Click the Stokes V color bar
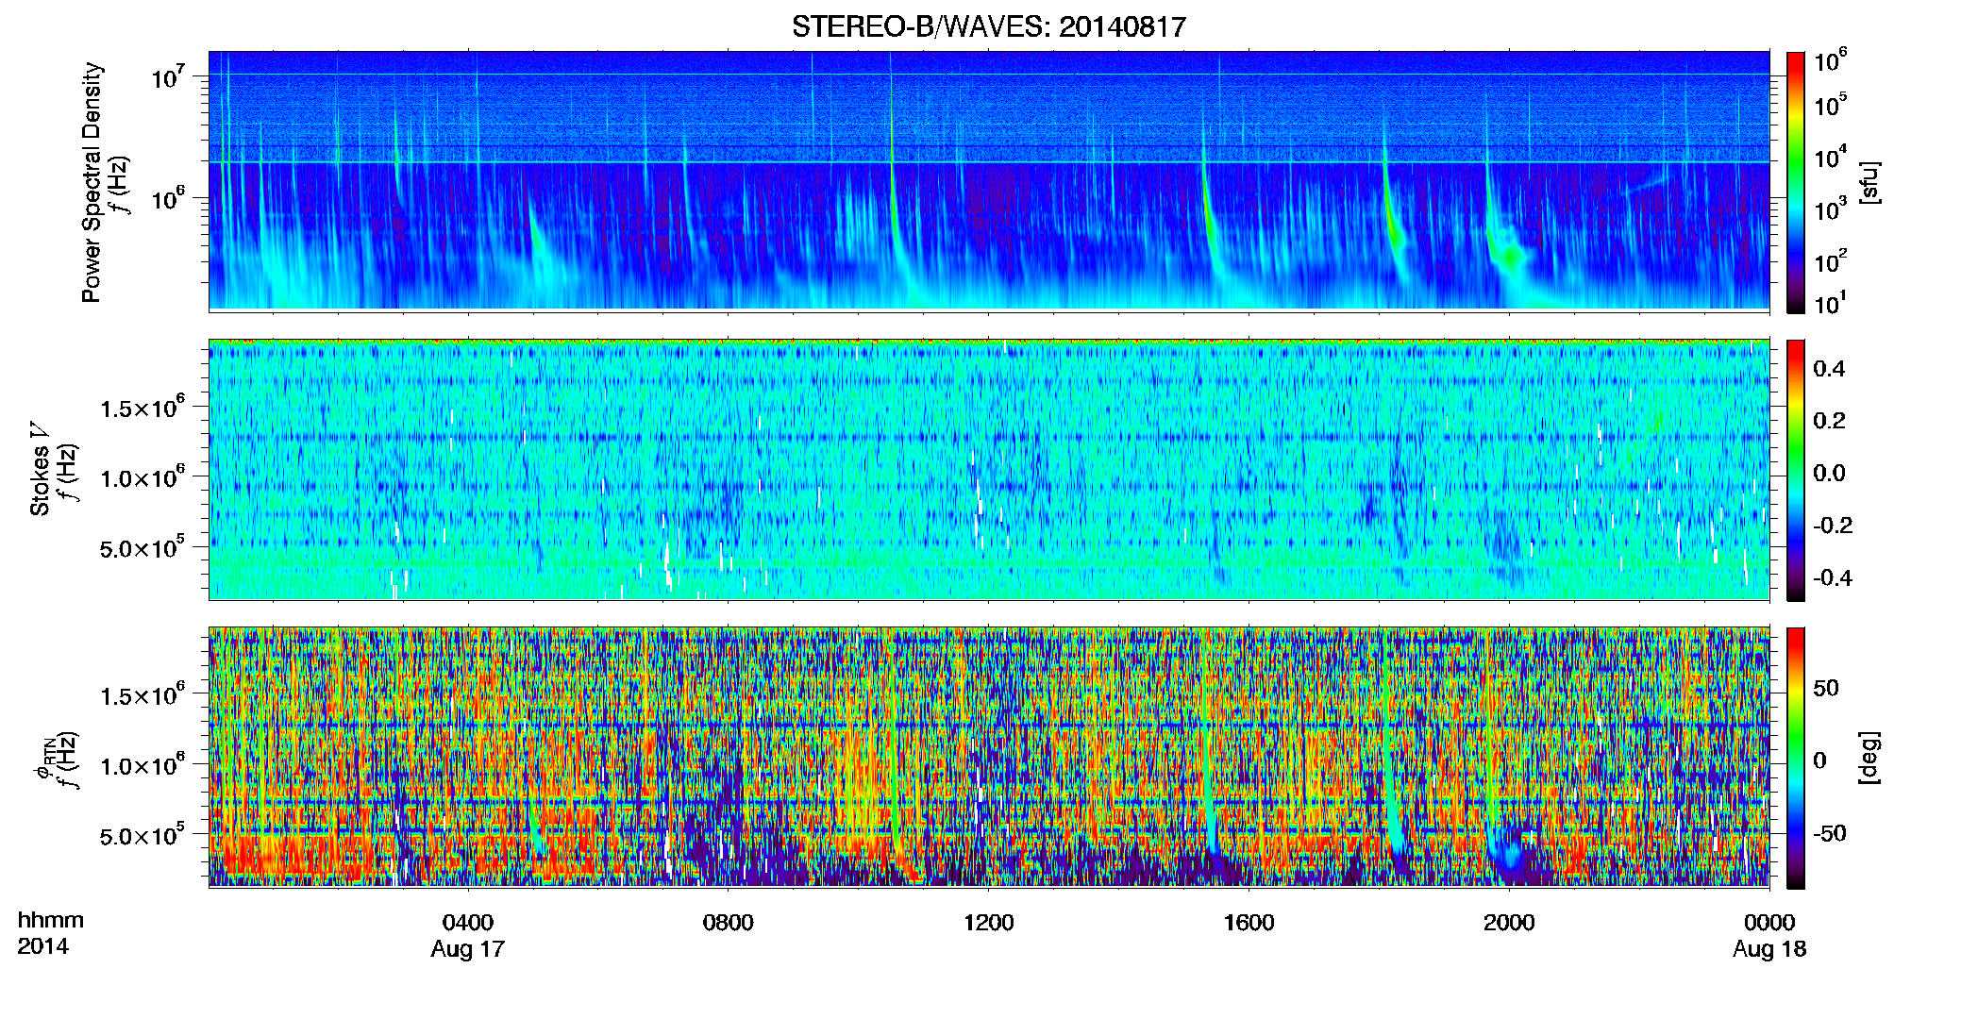The image size is (1978, 1019). click(1796, 470)
